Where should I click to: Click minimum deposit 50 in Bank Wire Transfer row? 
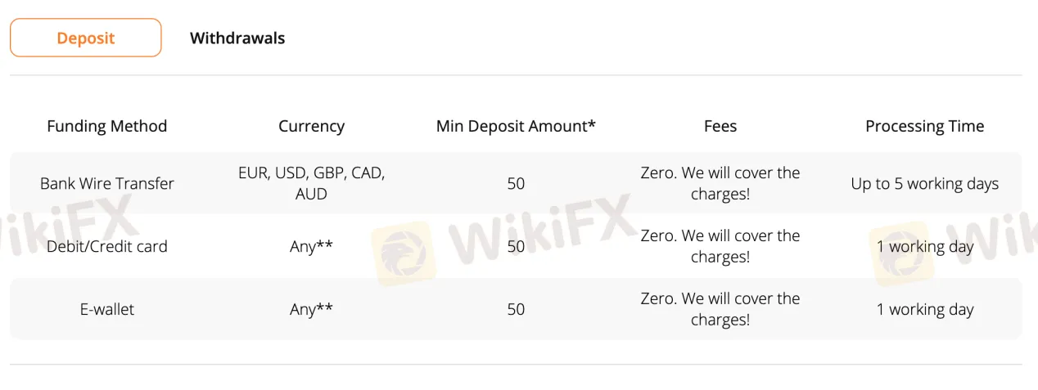516,183
